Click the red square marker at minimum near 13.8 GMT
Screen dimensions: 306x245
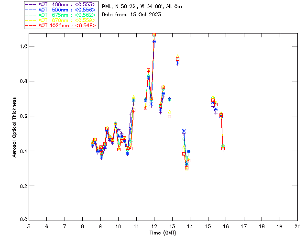tap(186, 167)
